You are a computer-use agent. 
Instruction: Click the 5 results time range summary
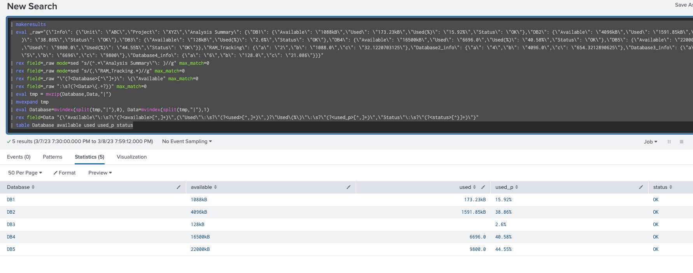click(80, 141)
